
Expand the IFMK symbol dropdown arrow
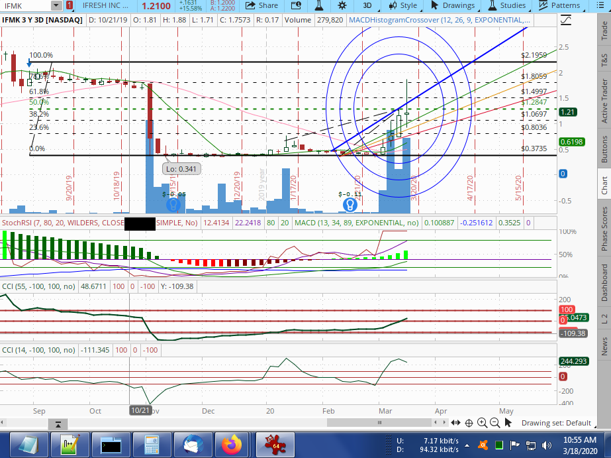click(55, 5)
